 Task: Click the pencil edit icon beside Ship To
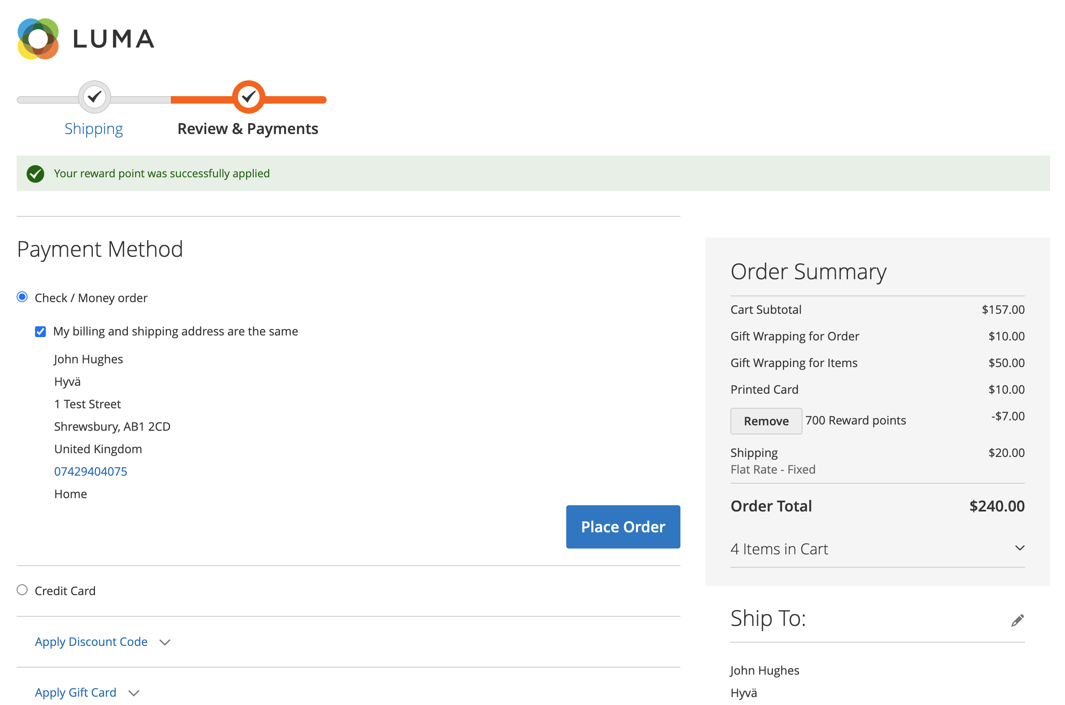1017,621
